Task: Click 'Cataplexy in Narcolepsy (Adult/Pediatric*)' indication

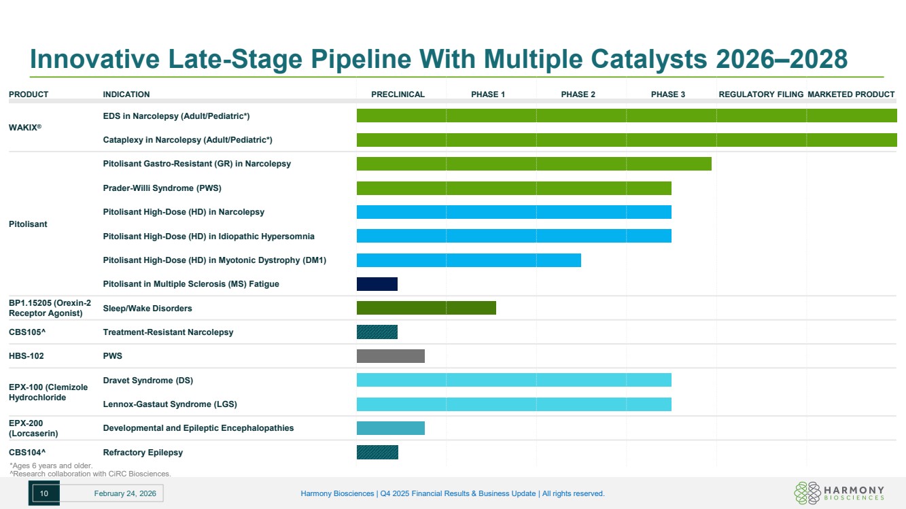Action: point(188,140)
